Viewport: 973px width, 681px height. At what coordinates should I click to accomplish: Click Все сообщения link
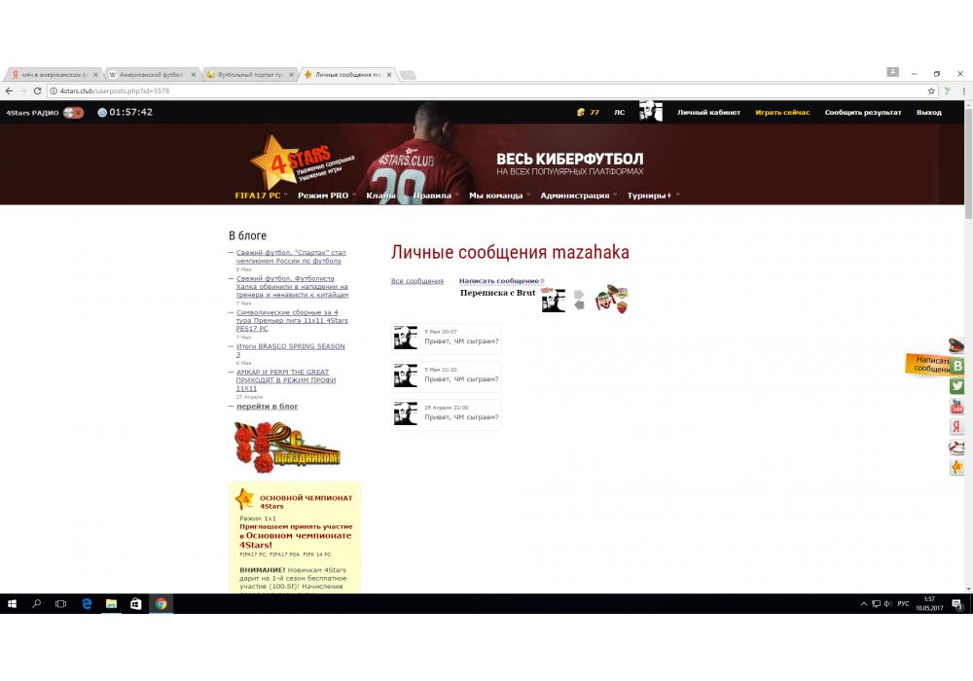[x=417, y=281]
